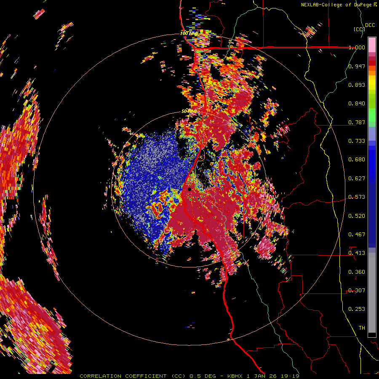Click the 50 NMI range ring label
This screenshot has height=379, width=379.
pos(189,111)
